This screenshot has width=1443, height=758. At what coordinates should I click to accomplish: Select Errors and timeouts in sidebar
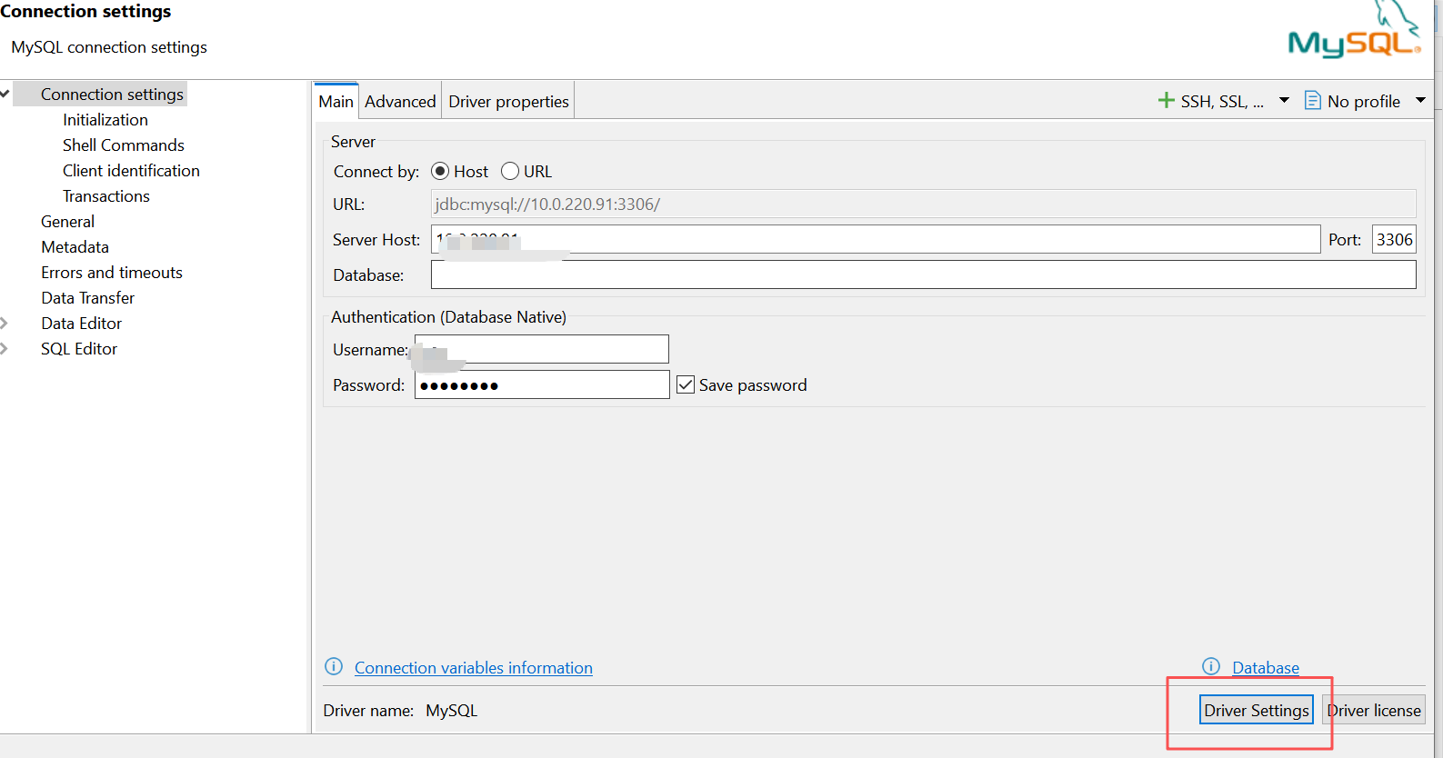click(112, 273)
